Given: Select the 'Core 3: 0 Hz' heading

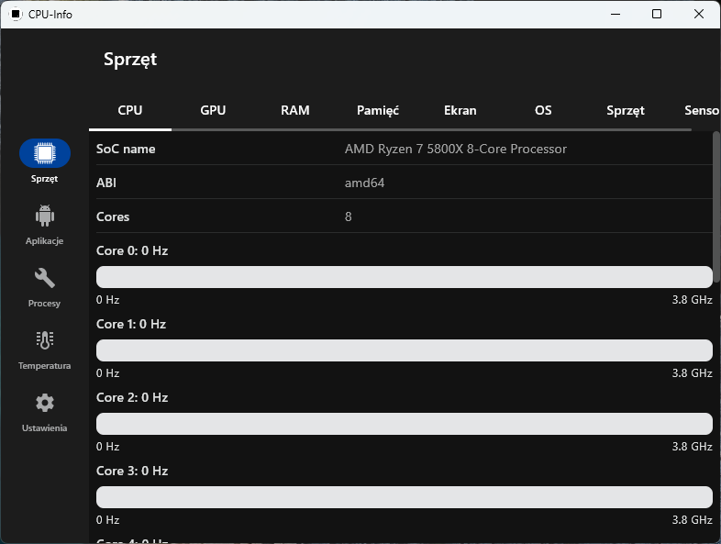Looking at the screenshot, I should point(132,471).
